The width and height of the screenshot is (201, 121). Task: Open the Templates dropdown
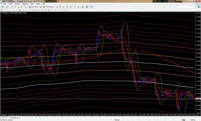point(92,7)
